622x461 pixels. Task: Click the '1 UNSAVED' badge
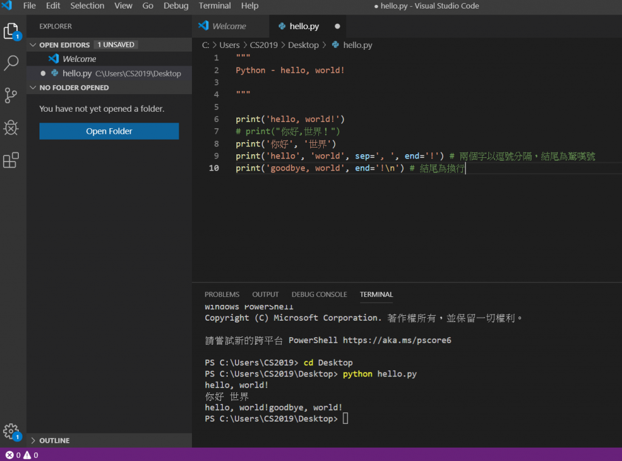116,44
